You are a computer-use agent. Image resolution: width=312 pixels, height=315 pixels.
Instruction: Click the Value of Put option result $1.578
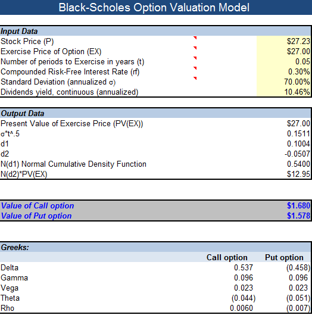[x=298, y=216]
